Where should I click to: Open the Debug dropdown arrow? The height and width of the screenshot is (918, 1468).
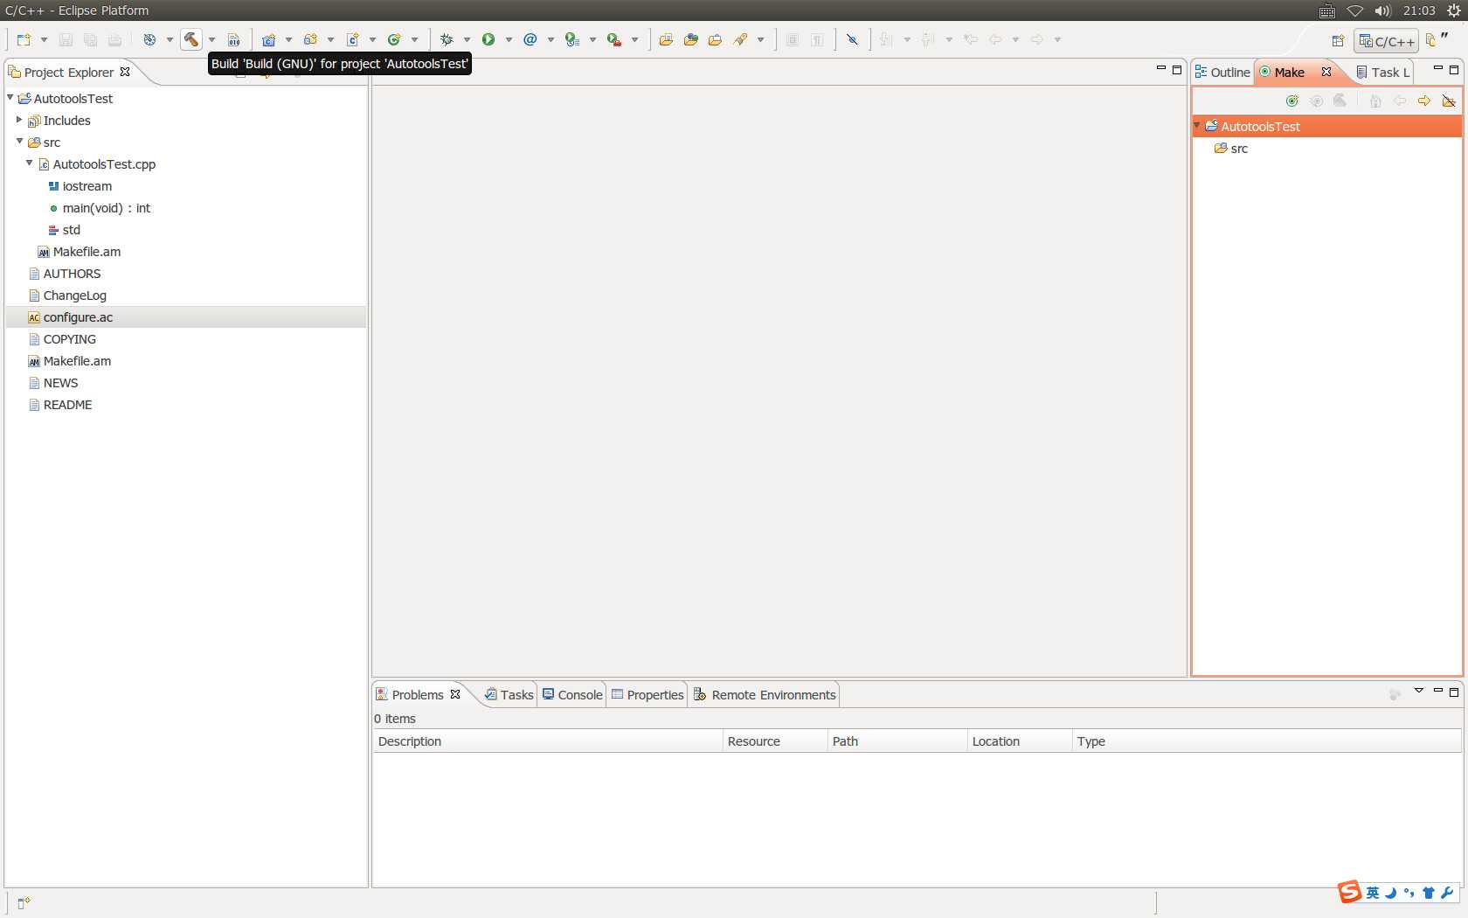coord(467,39)
